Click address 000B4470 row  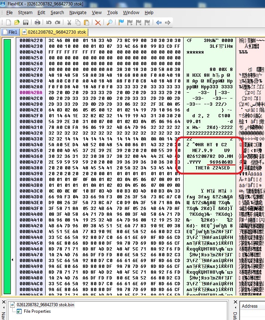pos(31,255)
